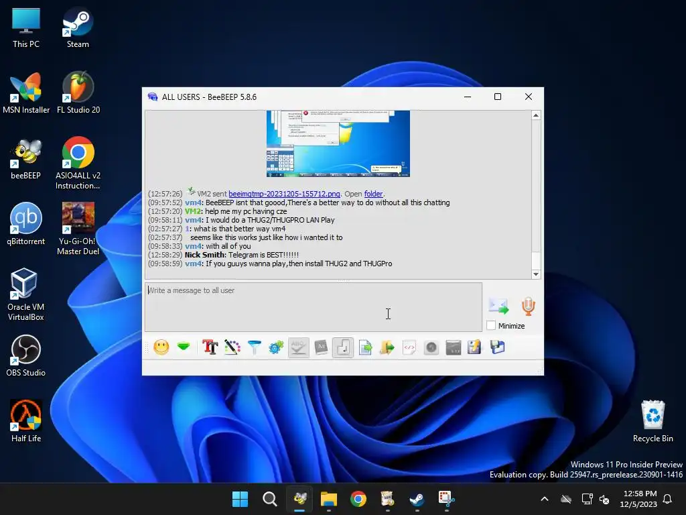Click the gray round buzz icon
The width and height of the screenshot is (686, 515).
point(431,347)
